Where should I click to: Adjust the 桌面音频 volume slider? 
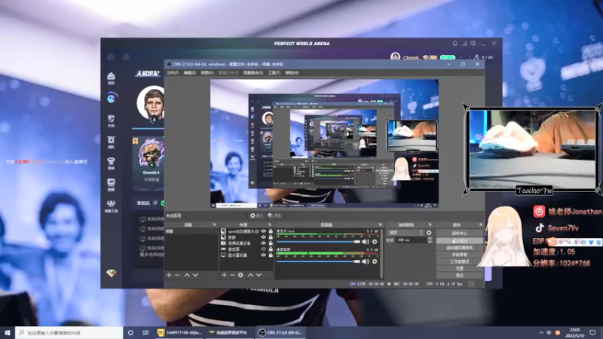click(x=318, y=261)
